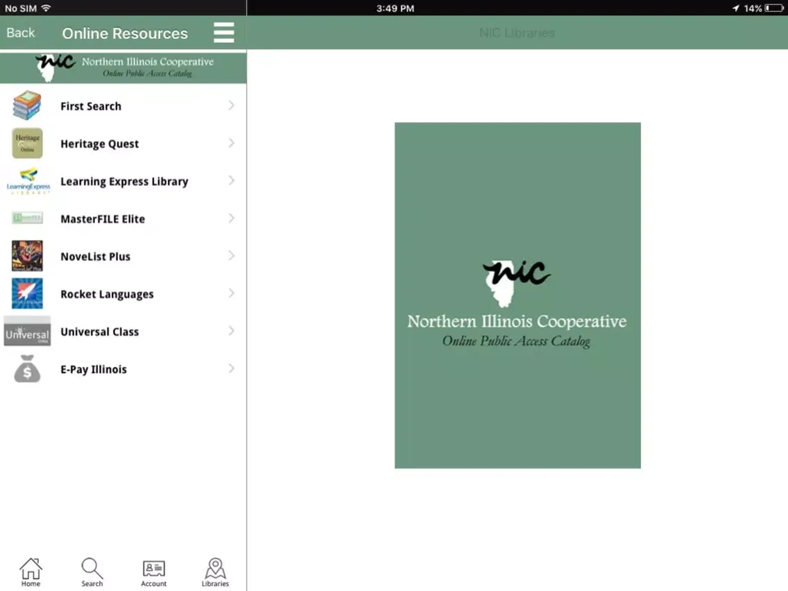Open the Heritage Quest text link
Screen dimensions: 788x591
click(100, 144)
